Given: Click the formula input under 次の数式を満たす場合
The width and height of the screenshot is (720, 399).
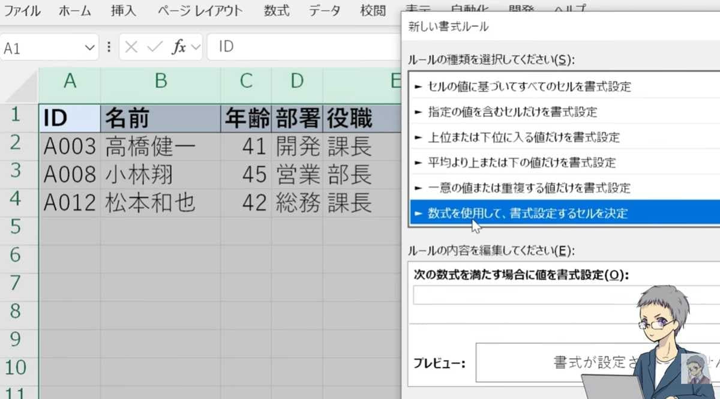Looking at the screenshot, I should tap(566, 295).
